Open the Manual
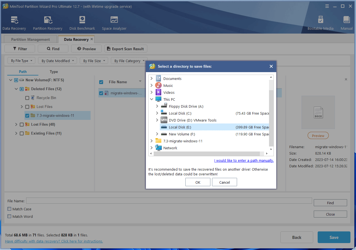Viewport: 356px width, 250px height. (347, 23)
